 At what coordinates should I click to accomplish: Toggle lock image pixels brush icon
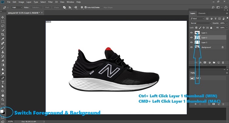(200, 28)
